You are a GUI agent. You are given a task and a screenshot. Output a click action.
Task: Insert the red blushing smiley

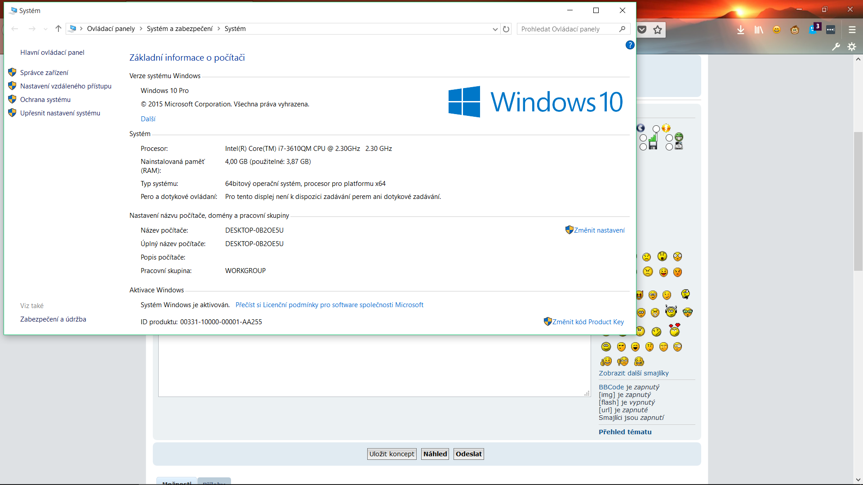tap(677, 272)
